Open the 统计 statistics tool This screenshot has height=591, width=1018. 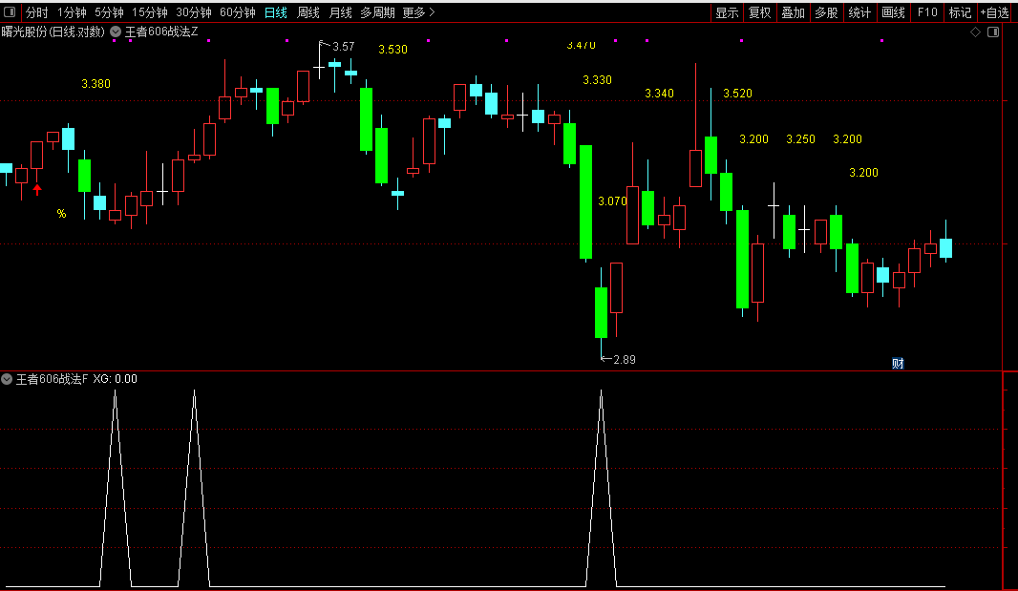(x=859, y=12)
